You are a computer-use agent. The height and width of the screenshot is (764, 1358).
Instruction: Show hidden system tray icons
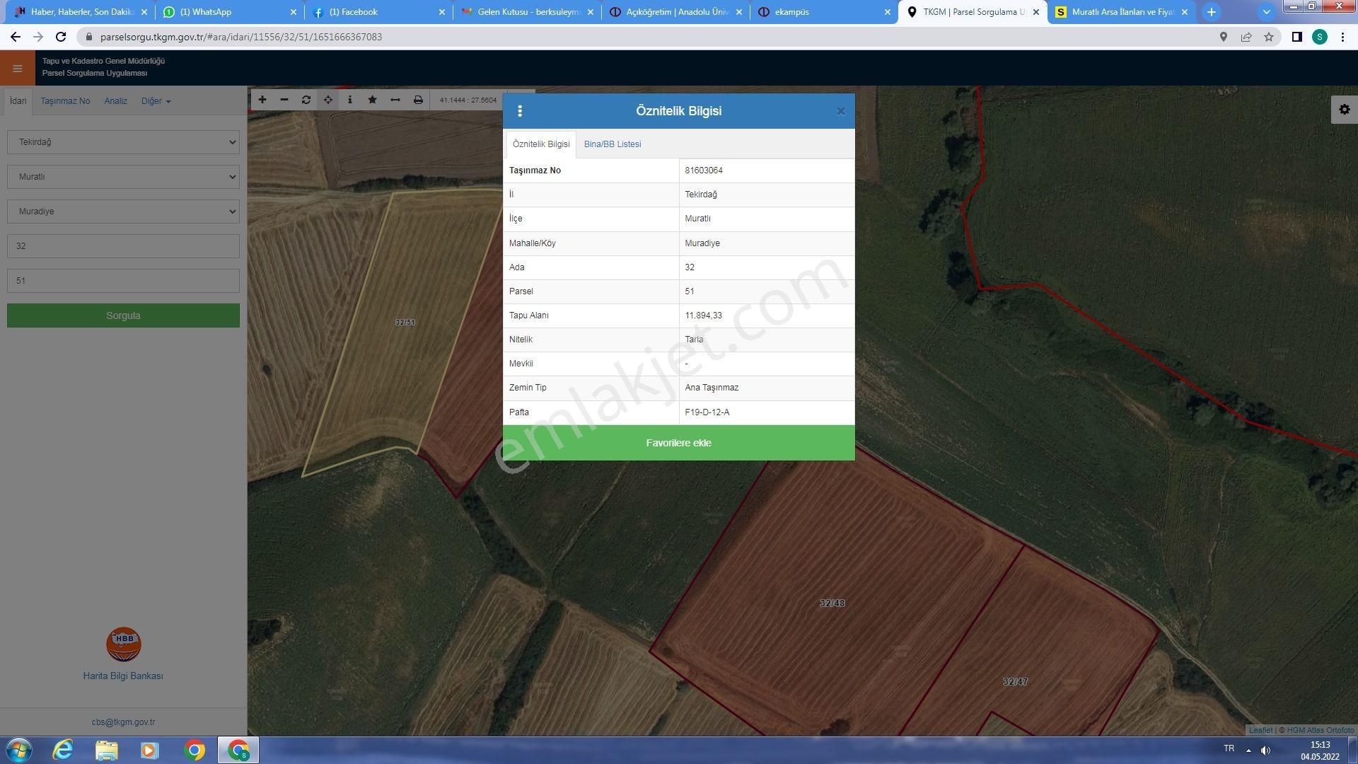pyautogui.click(x=1248, y=750)
